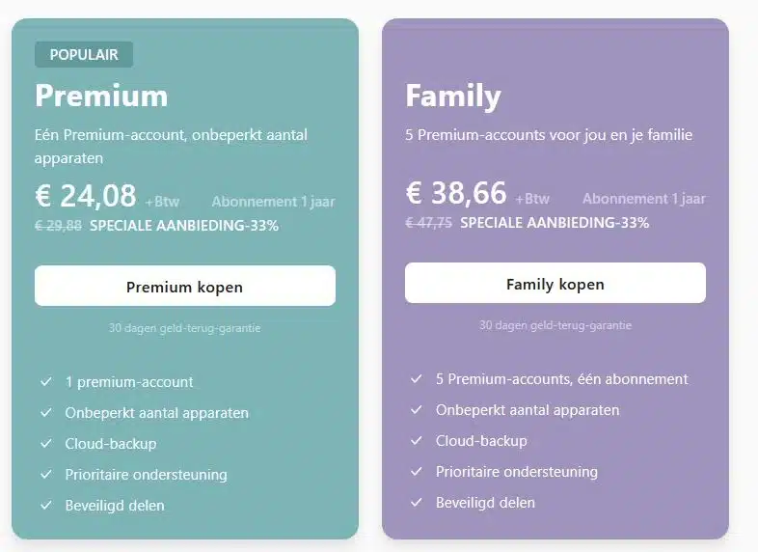
Task: Click the € 24,08 price
Action: pyautogui.click(x=86, y=196)
